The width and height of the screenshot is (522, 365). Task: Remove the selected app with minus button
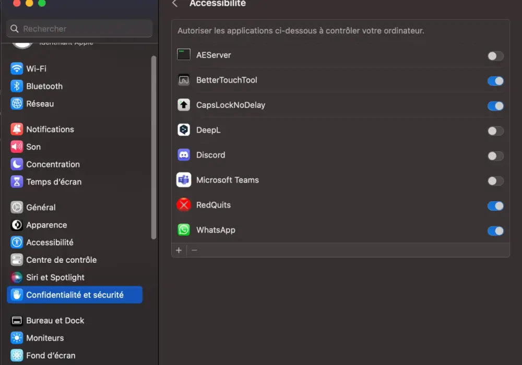tap(194, 250)
